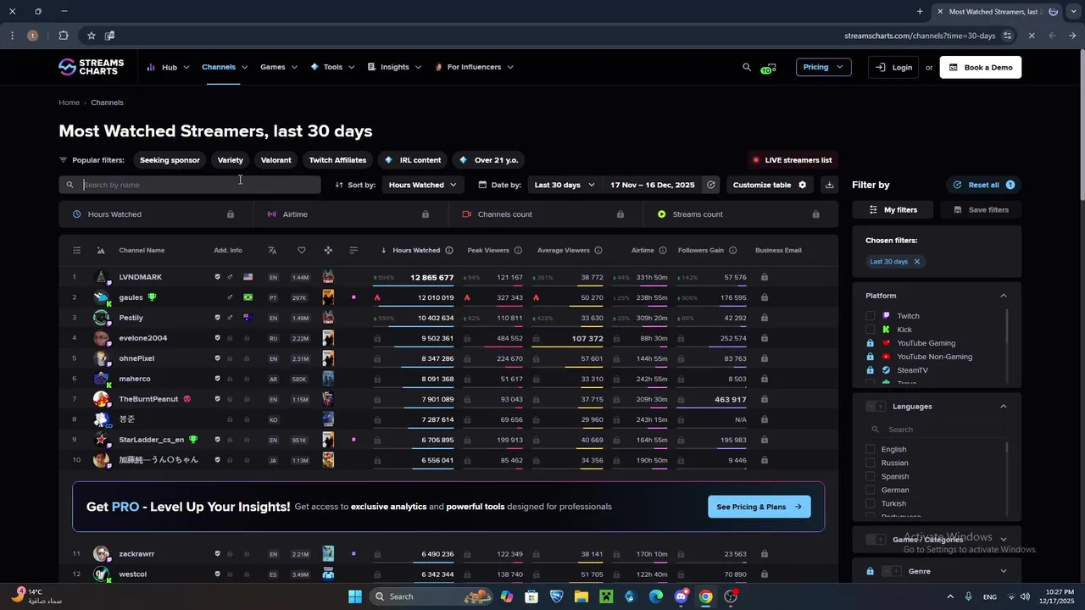Check the Spanish language checkbox
Image resolution: width=1085 pixels, height=610 pixels.
pos(870,476)
